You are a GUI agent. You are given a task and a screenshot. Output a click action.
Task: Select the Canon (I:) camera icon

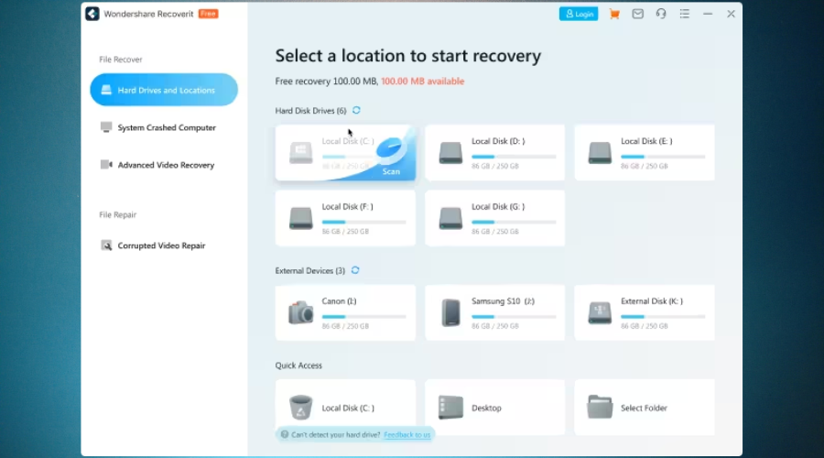[300, 312]
